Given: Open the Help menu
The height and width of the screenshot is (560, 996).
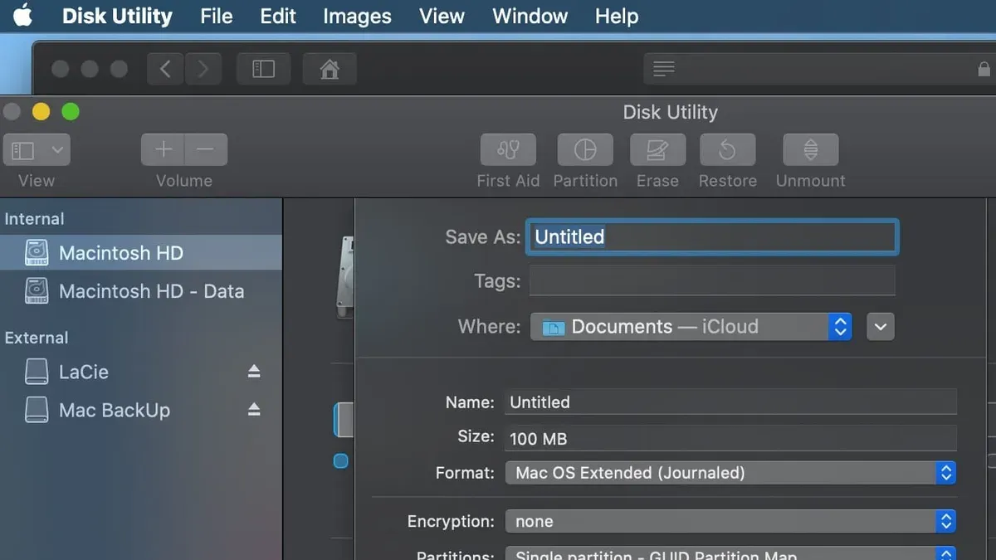Looking at the screenshot, I should [617, 16].
